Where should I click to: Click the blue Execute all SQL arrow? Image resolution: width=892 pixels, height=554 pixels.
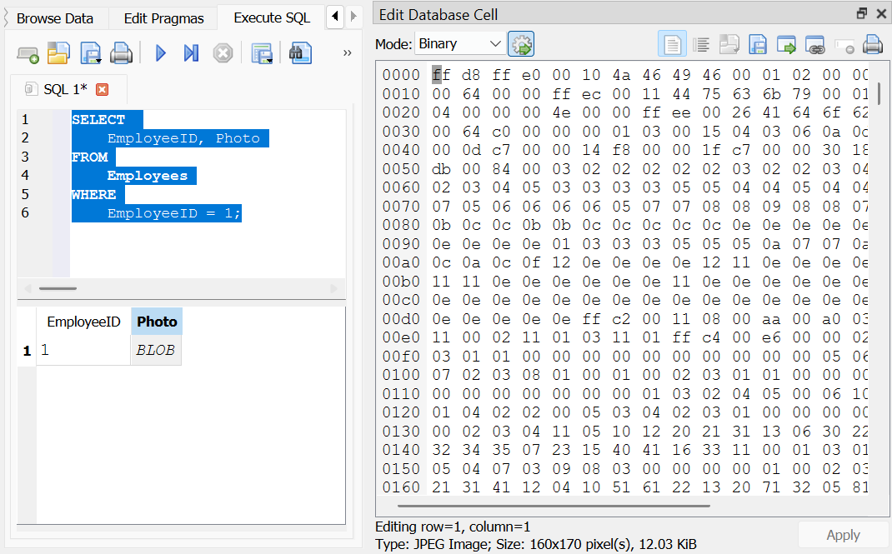pos(161,54)
